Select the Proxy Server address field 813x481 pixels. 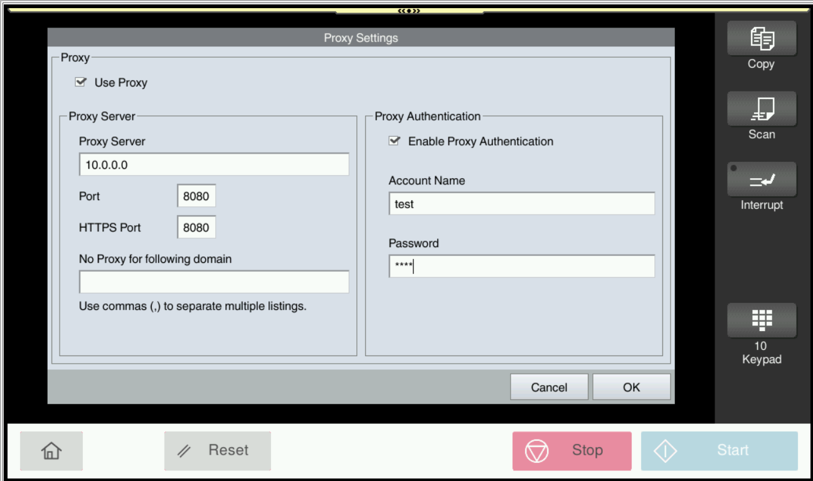(213, 165)
